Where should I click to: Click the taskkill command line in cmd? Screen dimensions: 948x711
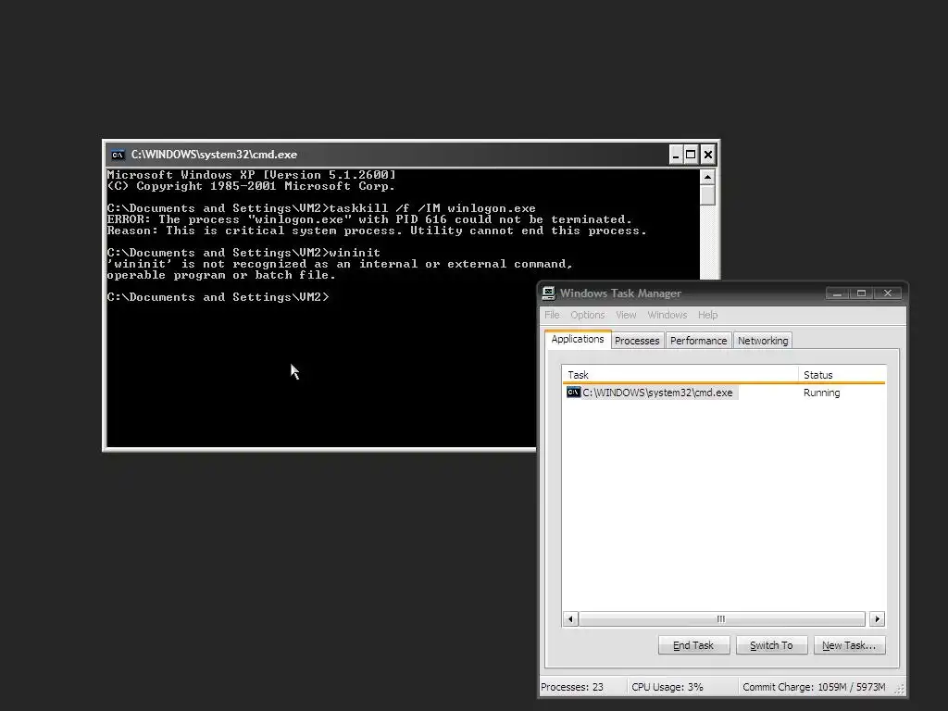(321, 208)
